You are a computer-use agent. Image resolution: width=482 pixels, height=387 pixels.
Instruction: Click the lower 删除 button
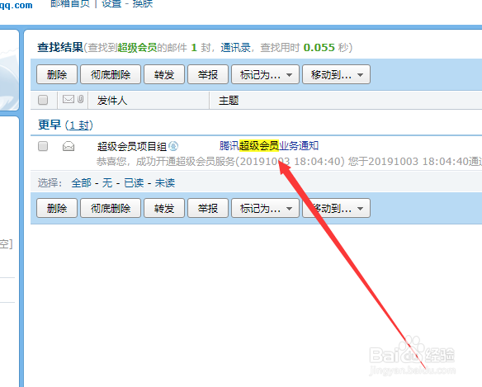tap(57, 209)
